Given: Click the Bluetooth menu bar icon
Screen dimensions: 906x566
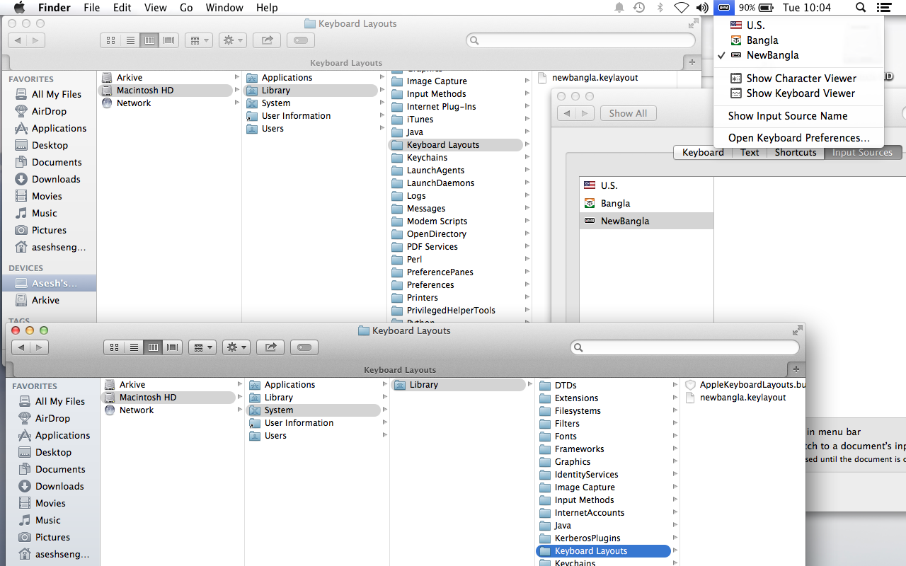Looking at the screenshot, I should pos(660,8).
